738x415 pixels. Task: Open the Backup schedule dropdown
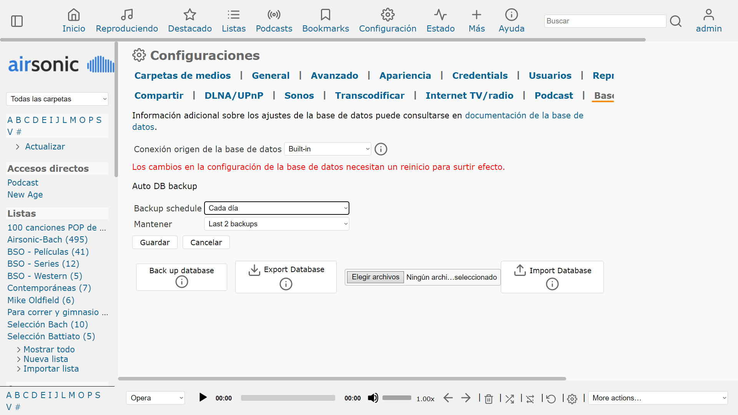click(x=276, y=208)
